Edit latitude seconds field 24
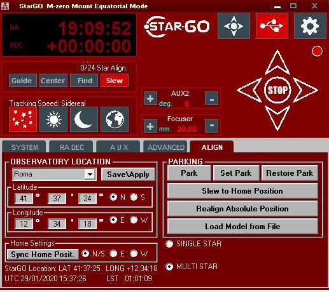Viewport: 329px width, 292px height. pyautogui.click(x=87, y=199)
